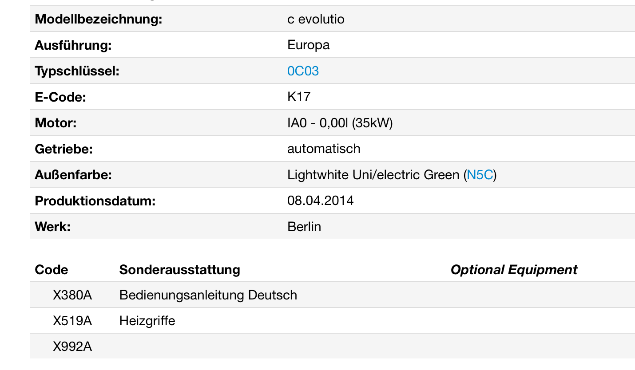Open the 0C03 Typschlüssel link
The width and height of the screenshot is (635, 370).
pyautogui.click(x=303, y=71)
